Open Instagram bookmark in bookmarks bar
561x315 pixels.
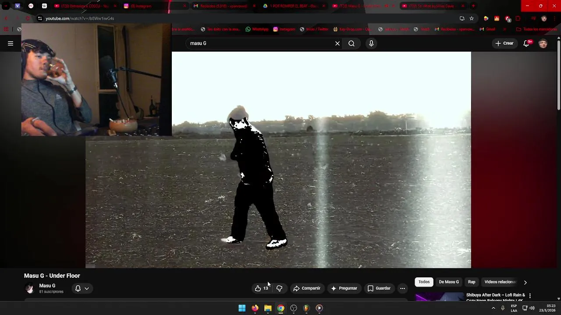(284, 29)
